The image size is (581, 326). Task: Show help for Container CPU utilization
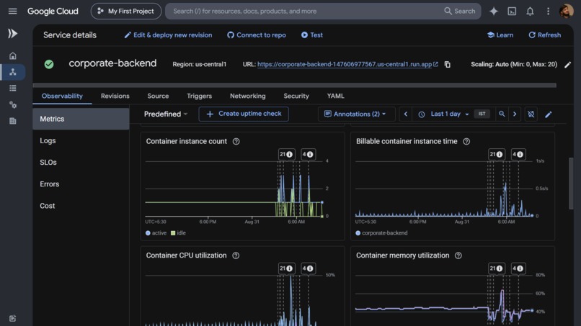236,255
